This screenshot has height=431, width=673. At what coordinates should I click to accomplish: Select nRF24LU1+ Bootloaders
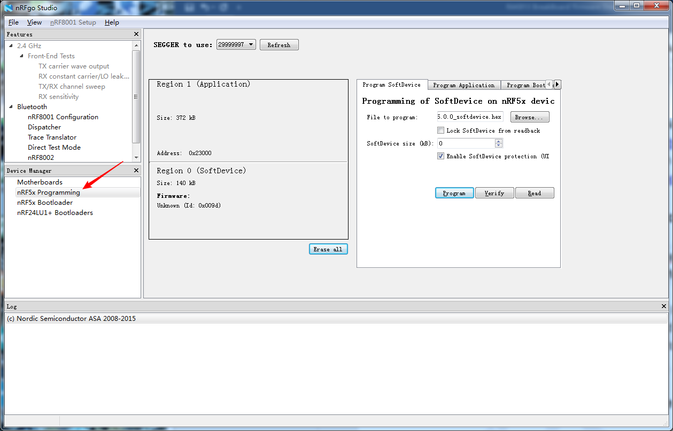55,213
